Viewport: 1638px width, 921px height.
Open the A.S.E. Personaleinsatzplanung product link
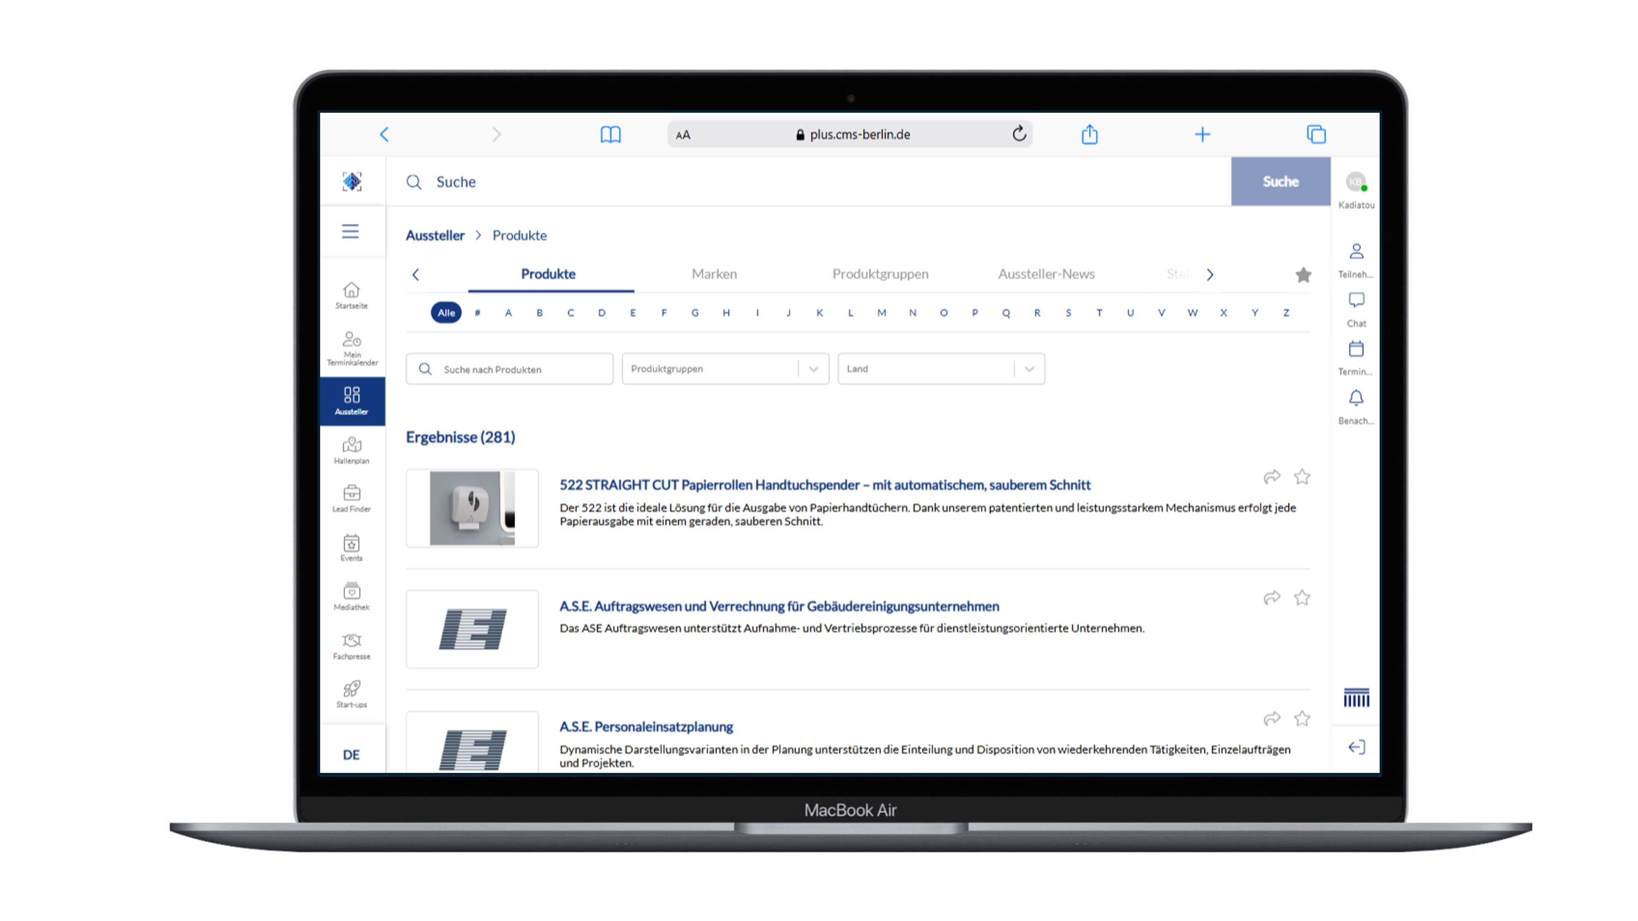click(646, 726)
